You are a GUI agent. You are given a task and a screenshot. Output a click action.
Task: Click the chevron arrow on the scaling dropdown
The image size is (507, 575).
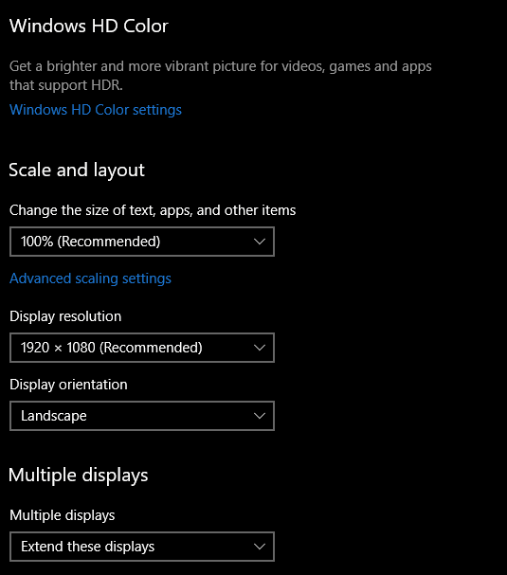point(260,242)
